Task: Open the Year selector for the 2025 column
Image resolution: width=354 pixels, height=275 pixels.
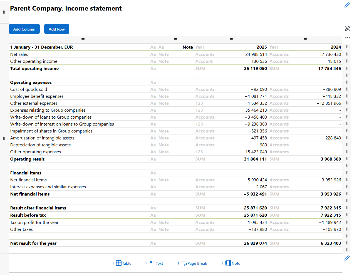Action: point(200,47)
